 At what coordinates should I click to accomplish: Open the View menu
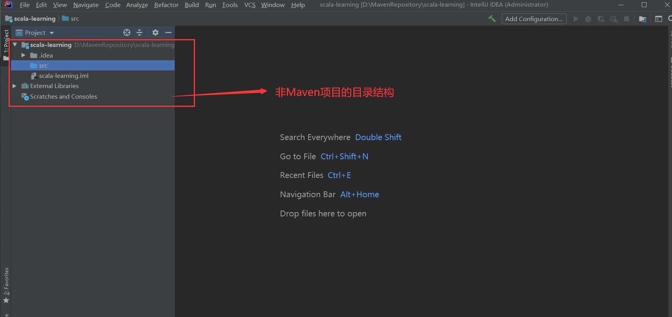pos(60,5)
